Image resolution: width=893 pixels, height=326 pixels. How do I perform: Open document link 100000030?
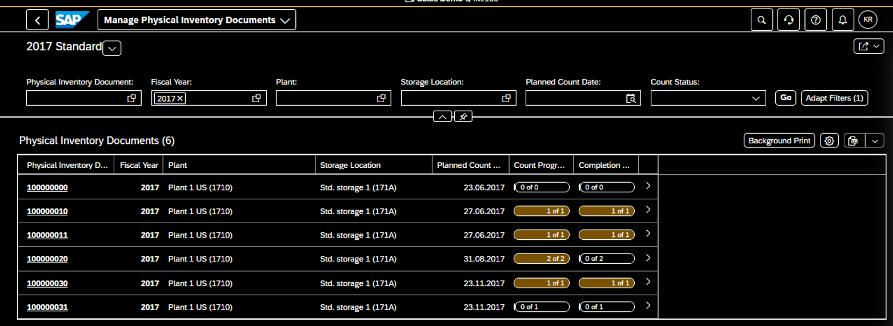tap(47, 283)
